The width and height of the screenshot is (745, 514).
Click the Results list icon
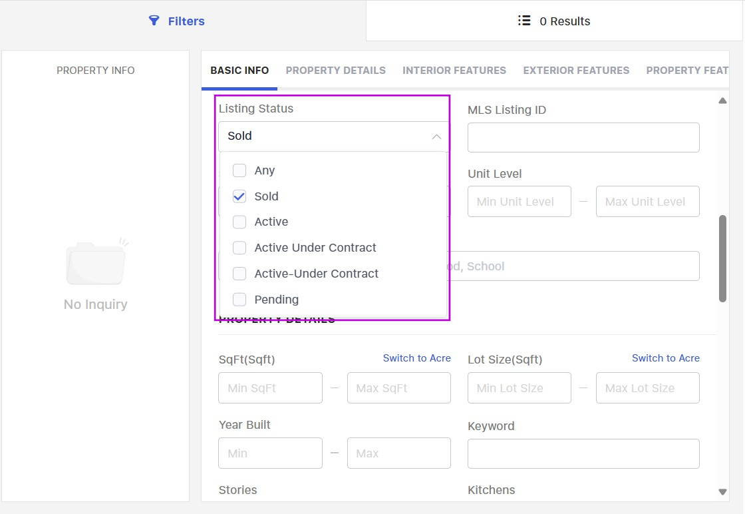524,21
